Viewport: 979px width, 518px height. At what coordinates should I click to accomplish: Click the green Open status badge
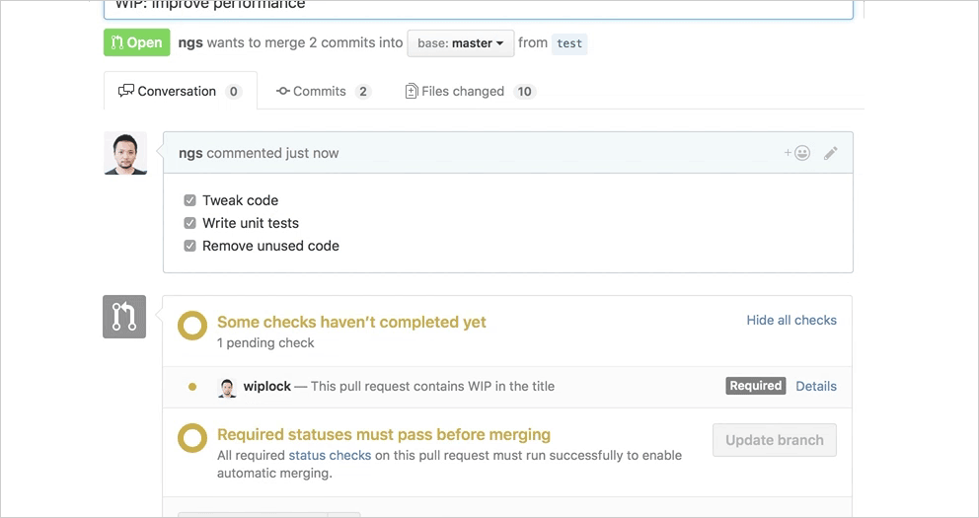tap(136, 42)
